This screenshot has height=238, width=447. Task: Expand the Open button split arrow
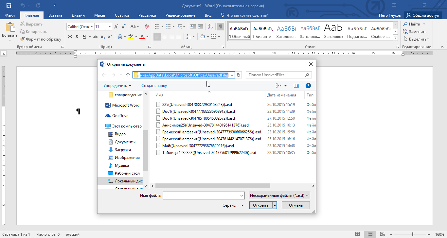pyautogui.click(x=275, y=205)
